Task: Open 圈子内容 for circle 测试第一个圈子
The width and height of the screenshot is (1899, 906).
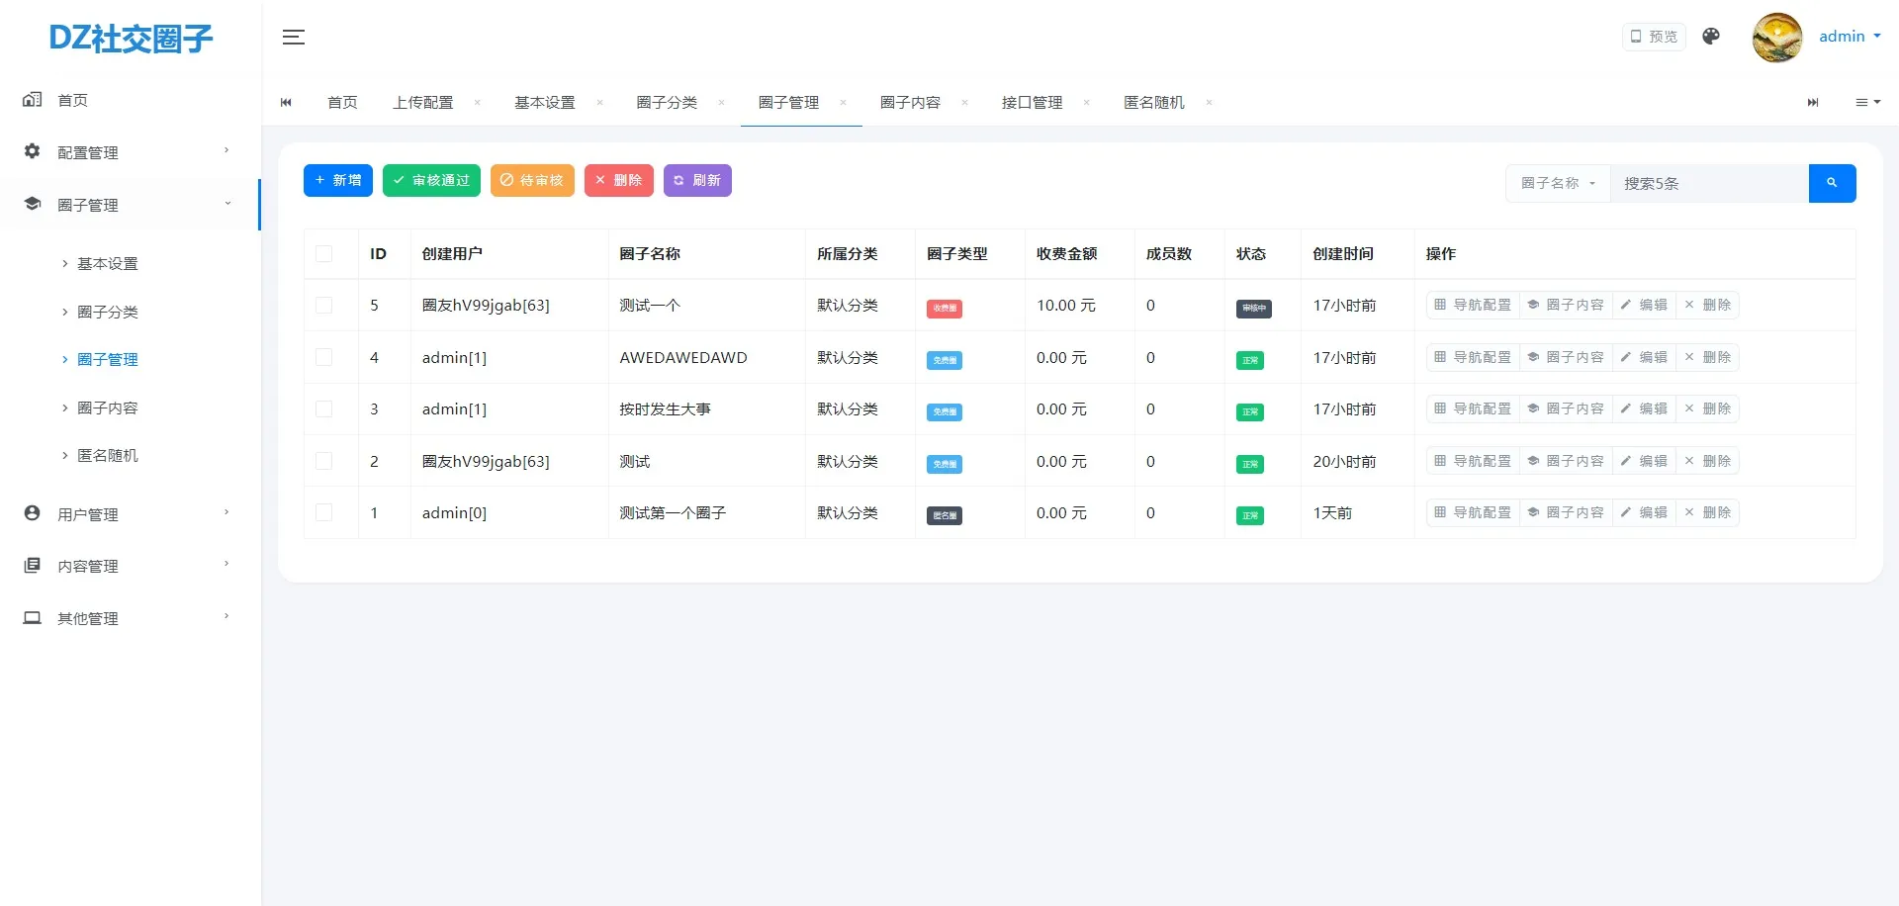Action: coord(1566,512)
